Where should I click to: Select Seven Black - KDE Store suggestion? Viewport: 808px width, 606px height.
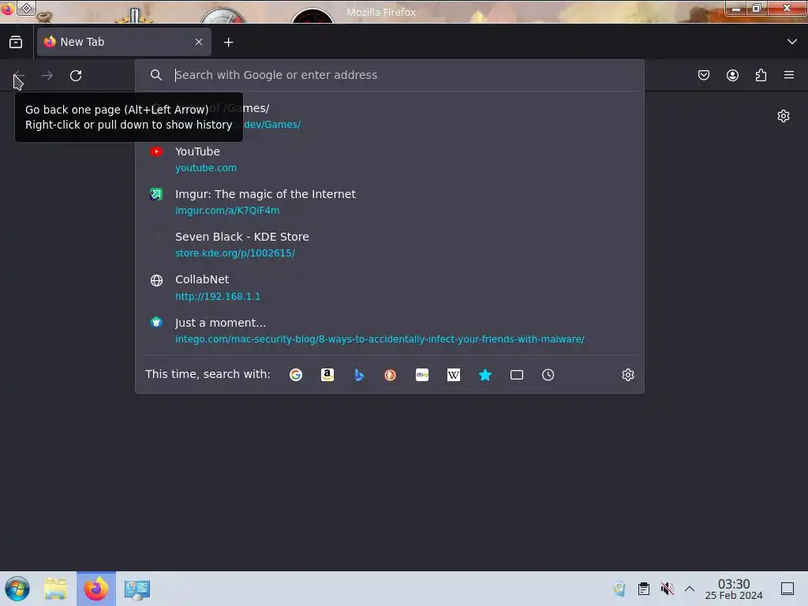pos(390,245)
